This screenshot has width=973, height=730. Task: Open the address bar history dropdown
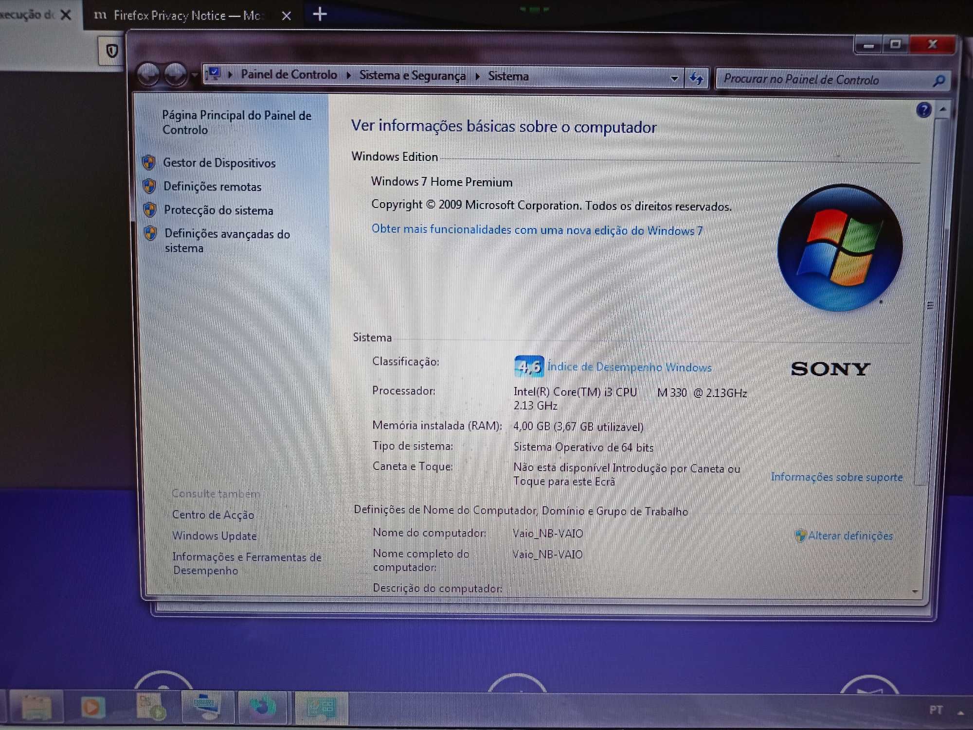pos(674,78)
